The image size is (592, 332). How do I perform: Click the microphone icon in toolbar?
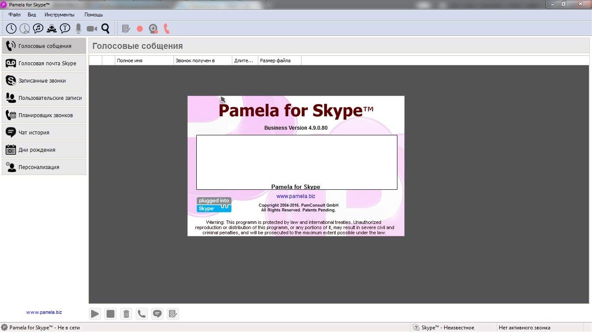coord(78,29)
